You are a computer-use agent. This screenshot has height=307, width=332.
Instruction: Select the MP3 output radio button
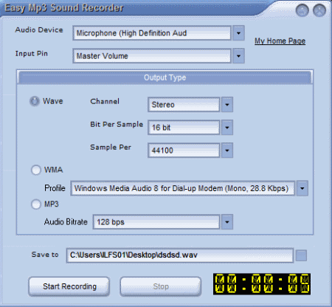coord(36,204)
